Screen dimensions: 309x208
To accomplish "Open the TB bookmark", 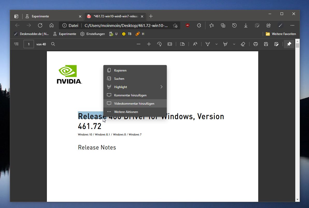I will click(x=127, y=34).
